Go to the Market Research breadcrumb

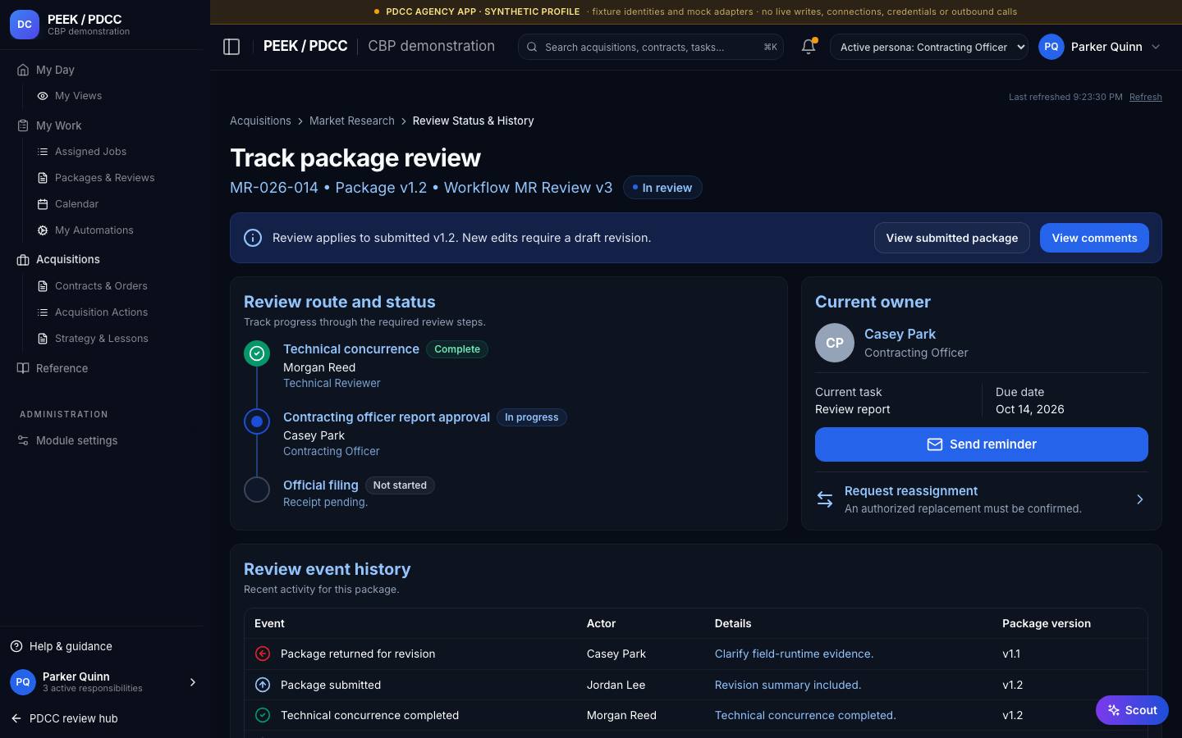pyautogui.click(x=352, y=121)
